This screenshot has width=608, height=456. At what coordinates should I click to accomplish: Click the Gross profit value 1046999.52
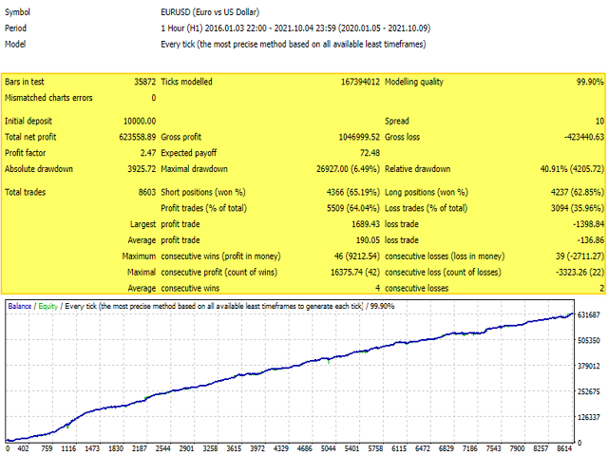coord(359,137)
